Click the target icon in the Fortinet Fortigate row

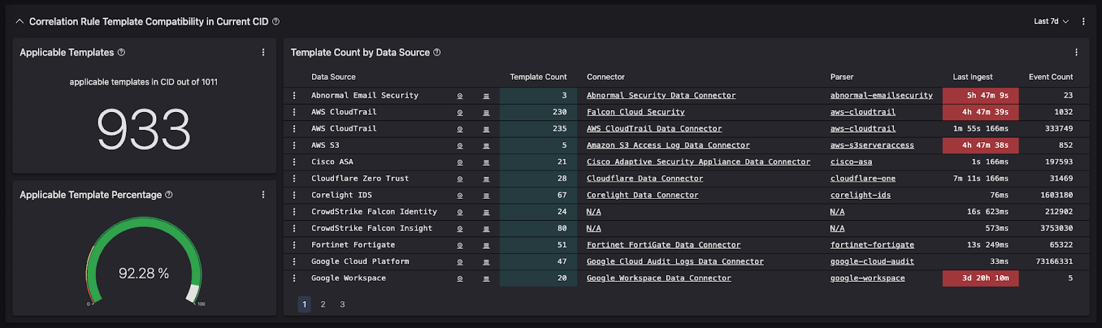point(460,245)
